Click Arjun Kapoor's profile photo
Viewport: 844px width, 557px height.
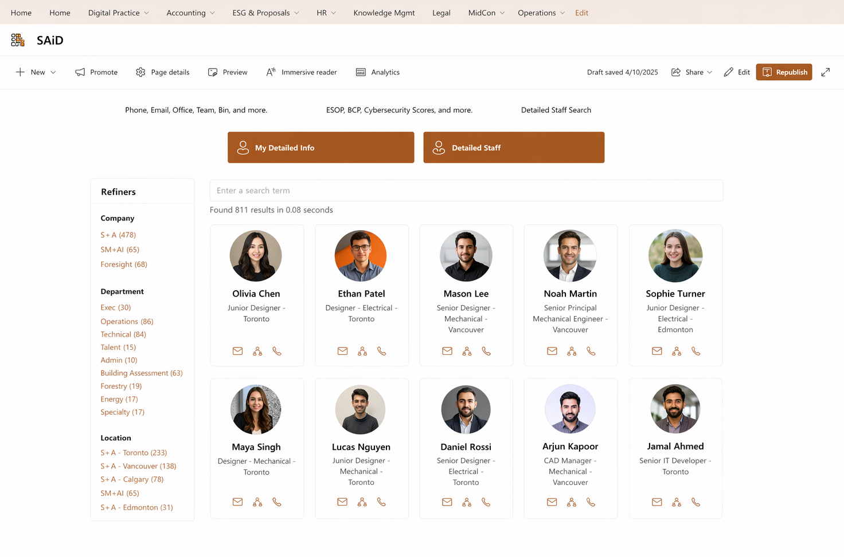[x=570, y=409]
